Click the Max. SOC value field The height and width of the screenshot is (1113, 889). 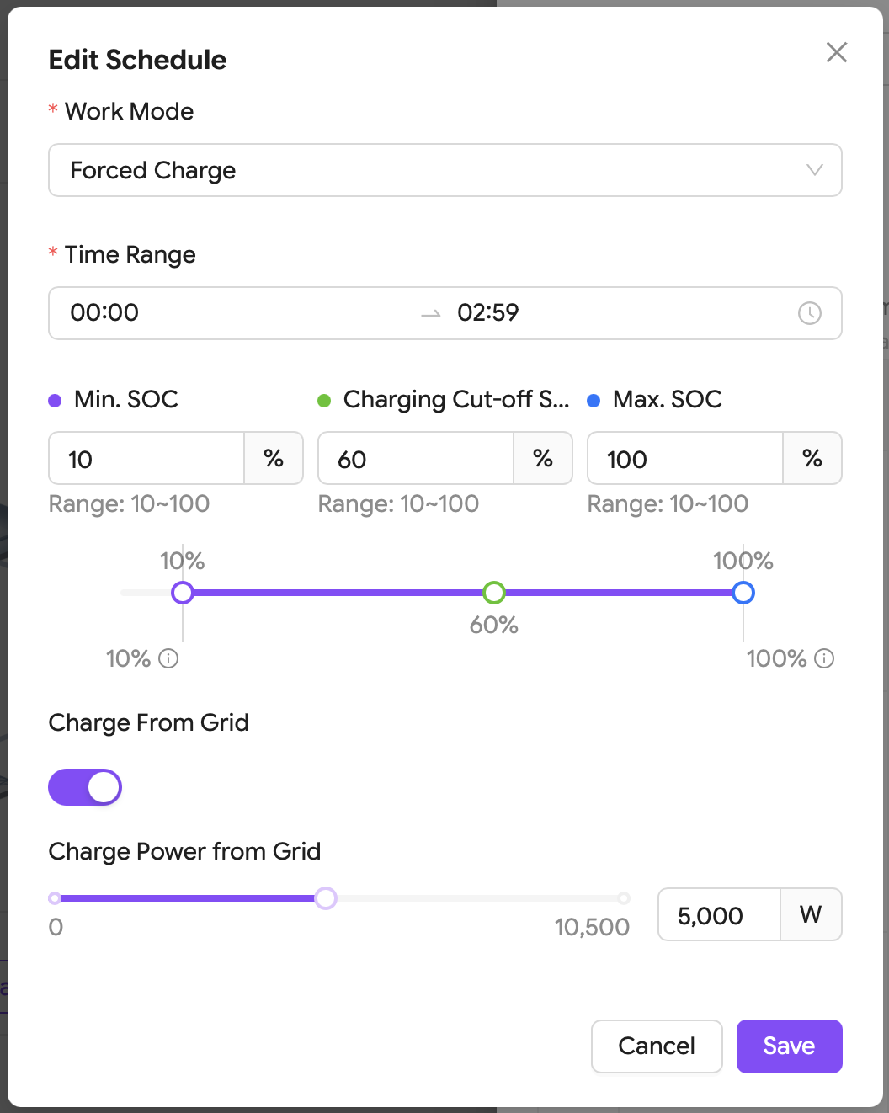tap(685, 459)
